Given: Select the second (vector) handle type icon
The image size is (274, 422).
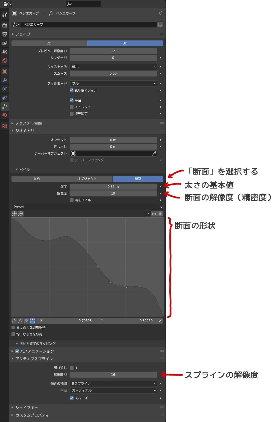Looking at the screenshot, I should pos(20,321).
